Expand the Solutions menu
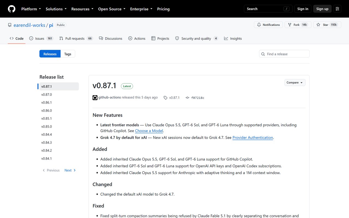The image size is (349, 218). pos(56,9)
